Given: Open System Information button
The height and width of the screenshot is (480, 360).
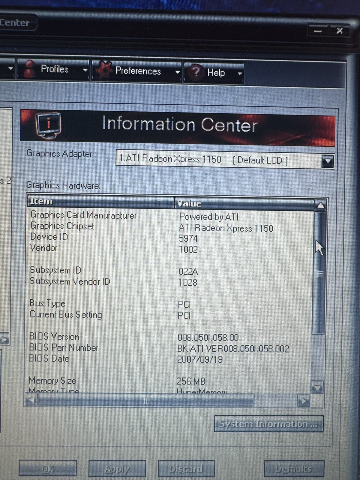Looking at the screenshot, I should [x=269, y=424].
